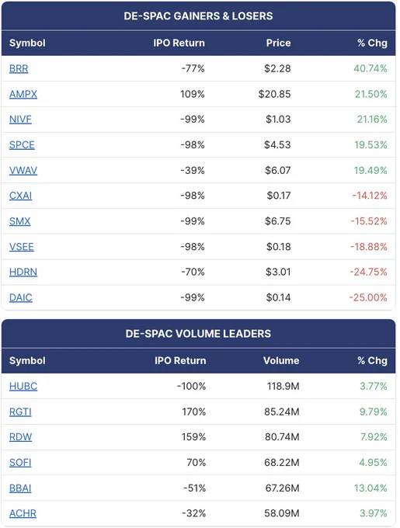Open the RDW symbol link
Screen dimensions: 400x528
(20, 437)
